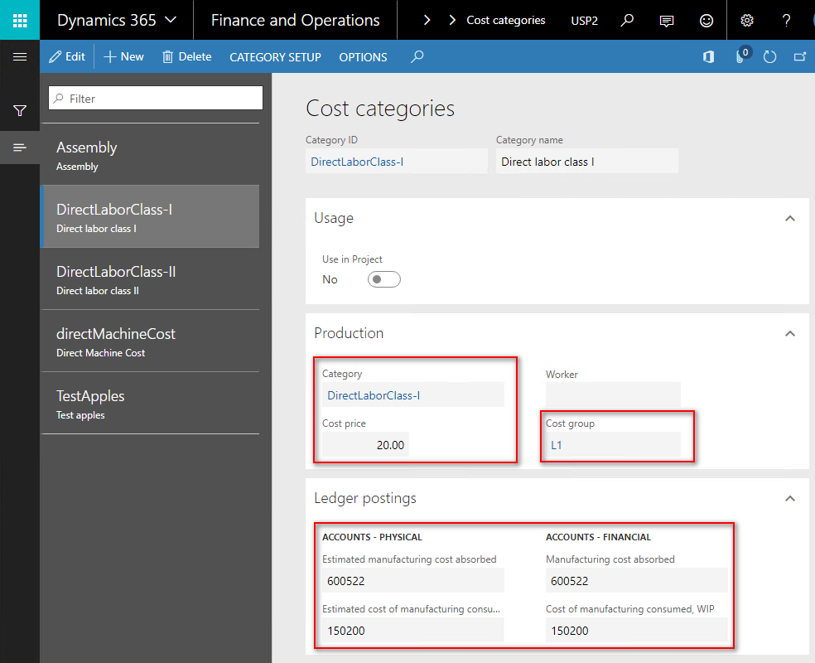Open settings gear icon

pyautogui.click(x=747, y=20)
